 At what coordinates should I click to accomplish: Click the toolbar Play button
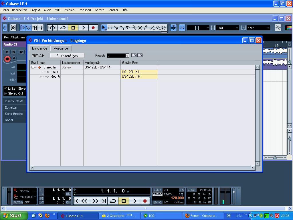(84, 28)
